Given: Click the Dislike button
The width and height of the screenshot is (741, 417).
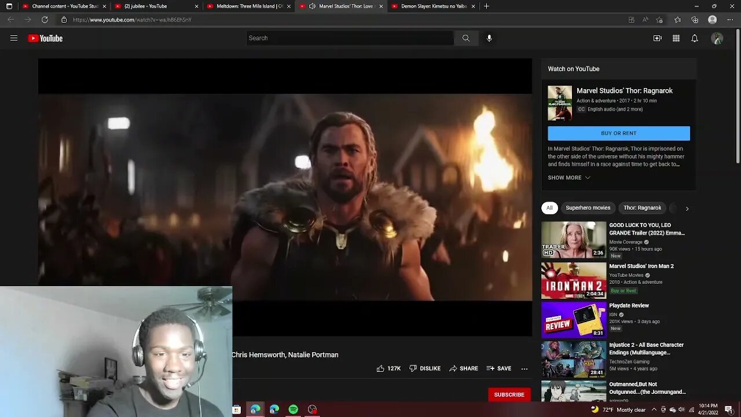Looking at the screenshot, I should [425, 368].
